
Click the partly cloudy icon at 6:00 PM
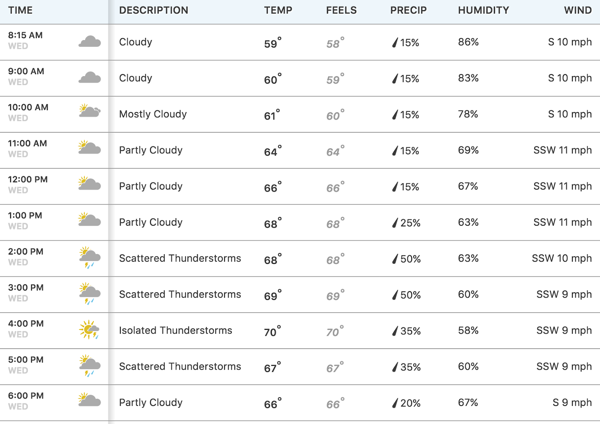pyautogui.click(x=90, y=399)
